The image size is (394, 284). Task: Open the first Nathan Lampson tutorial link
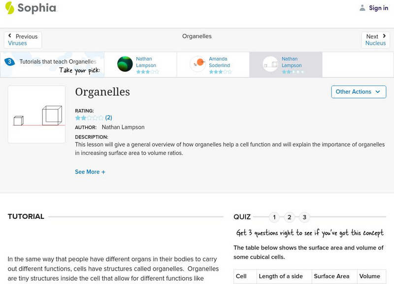(146, 62)
